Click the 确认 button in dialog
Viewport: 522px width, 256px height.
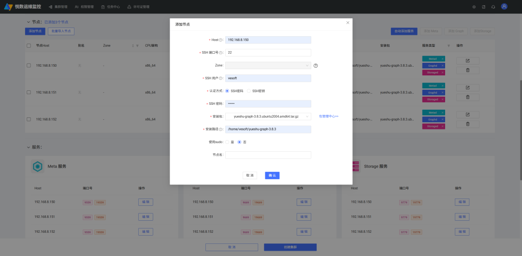click(x=272, y=175)
